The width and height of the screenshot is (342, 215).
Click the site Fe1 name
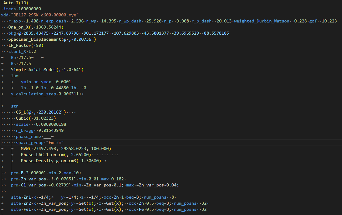27,210
